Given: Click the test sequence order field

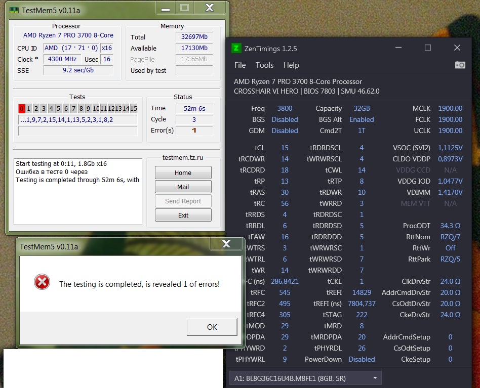Looking at the screenshot, I should click(78, 119).
